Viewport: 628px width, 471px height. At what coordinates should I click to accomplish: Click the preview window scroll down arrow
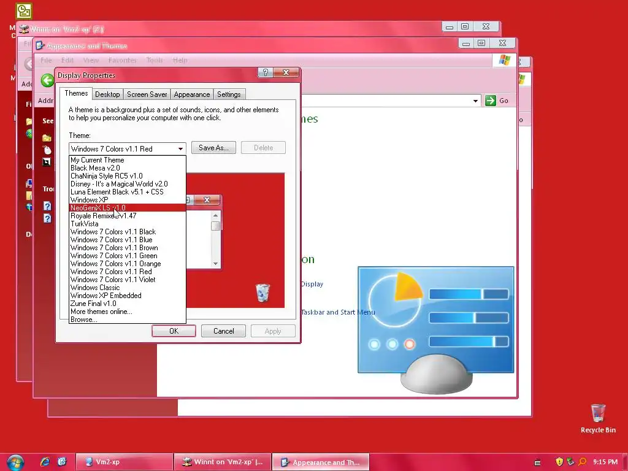[x=215, y=264]
